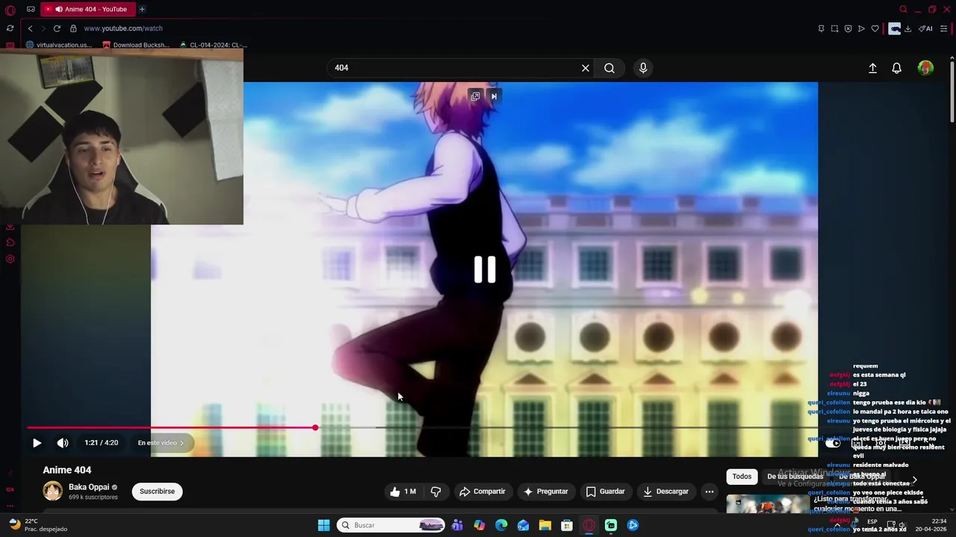
Task: Bookmark the page with the heart icon
Action: 875,28
